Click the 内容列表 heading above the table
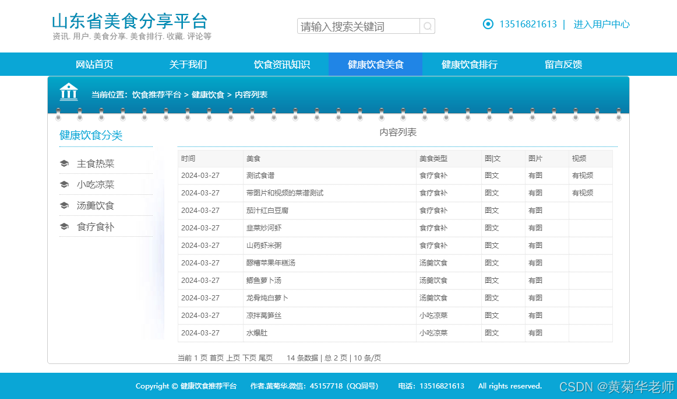The width and height of the screenshot is (677, 399). pos(398,132)
